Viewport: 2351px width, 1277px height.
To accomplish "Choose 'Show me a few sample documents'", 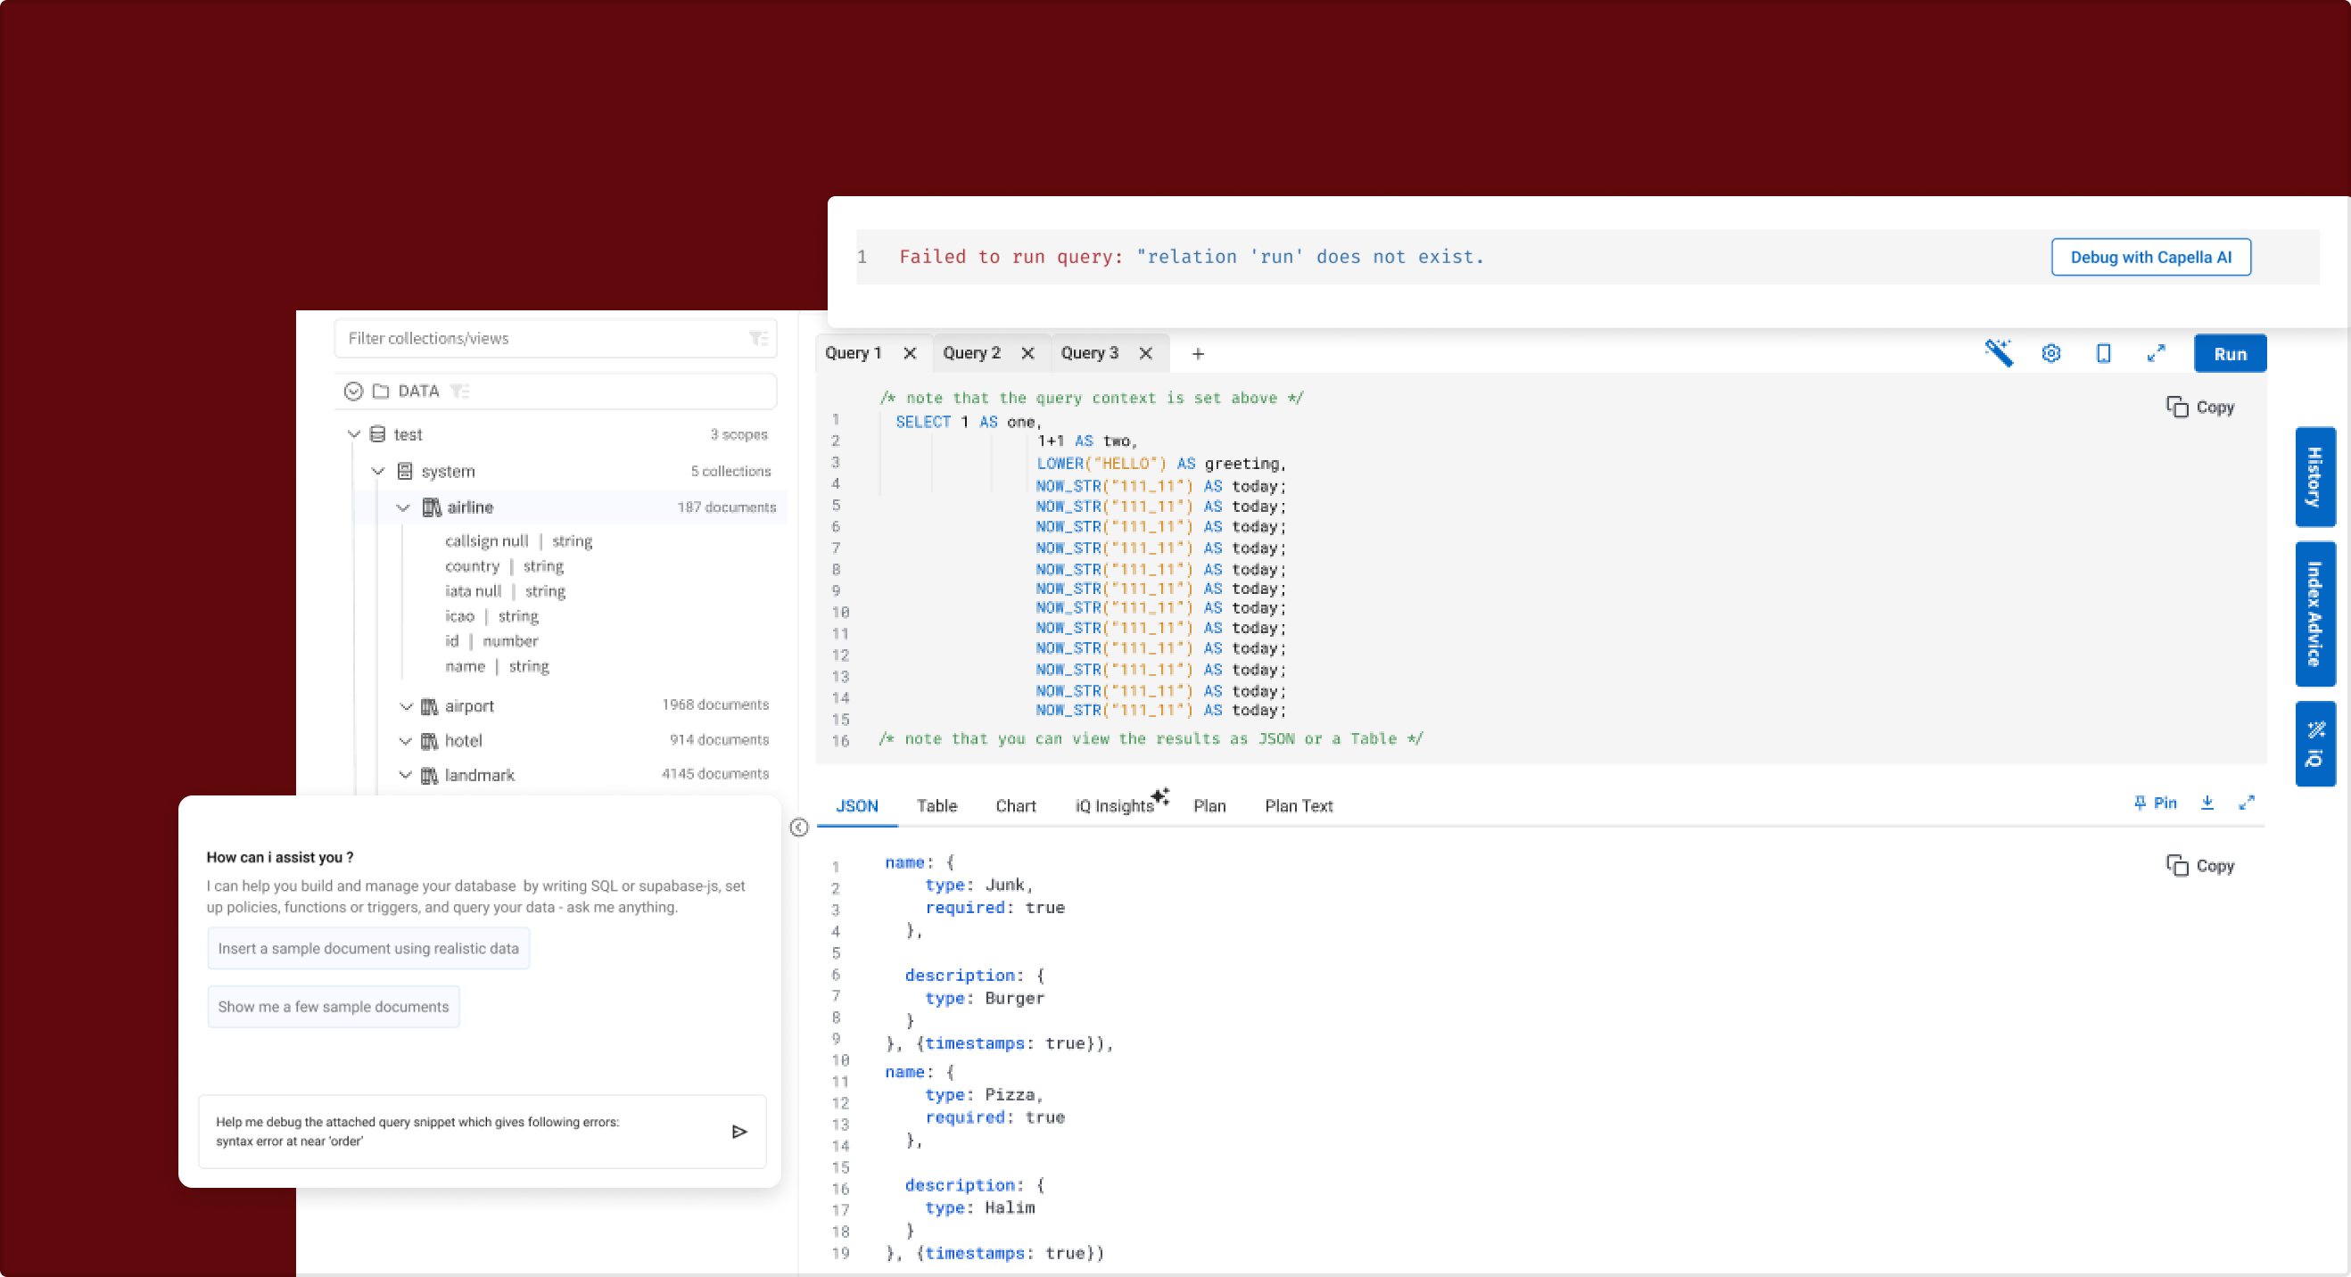I will (334, 1007).
